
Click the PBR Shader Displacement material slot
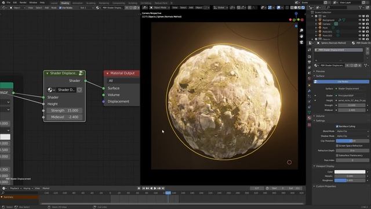339,50
